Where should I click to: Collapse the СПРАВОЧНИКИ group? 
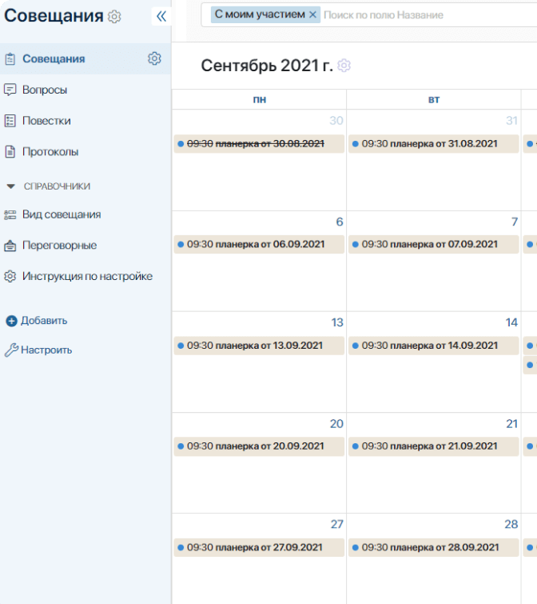[10, 186]
